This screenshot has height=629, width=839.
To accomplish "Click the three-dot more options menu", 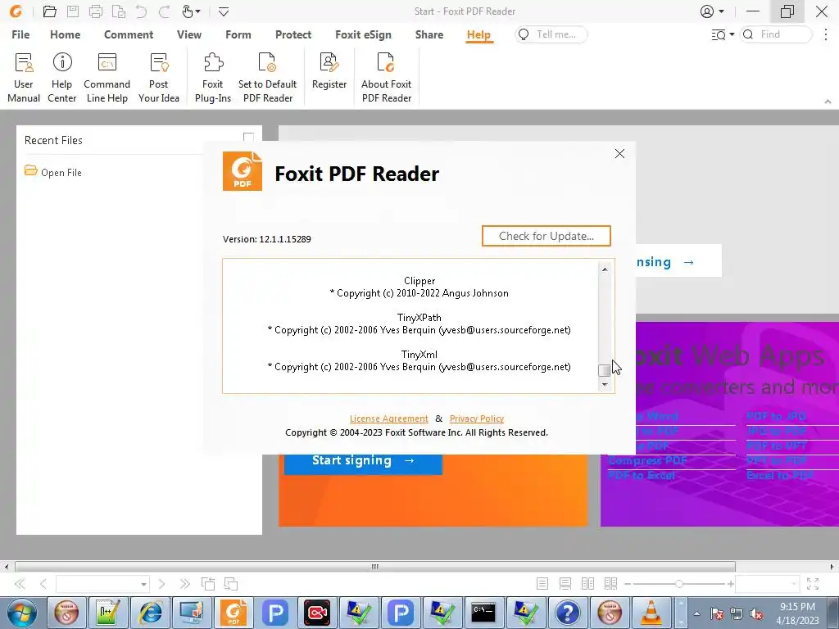I will 826,34.
